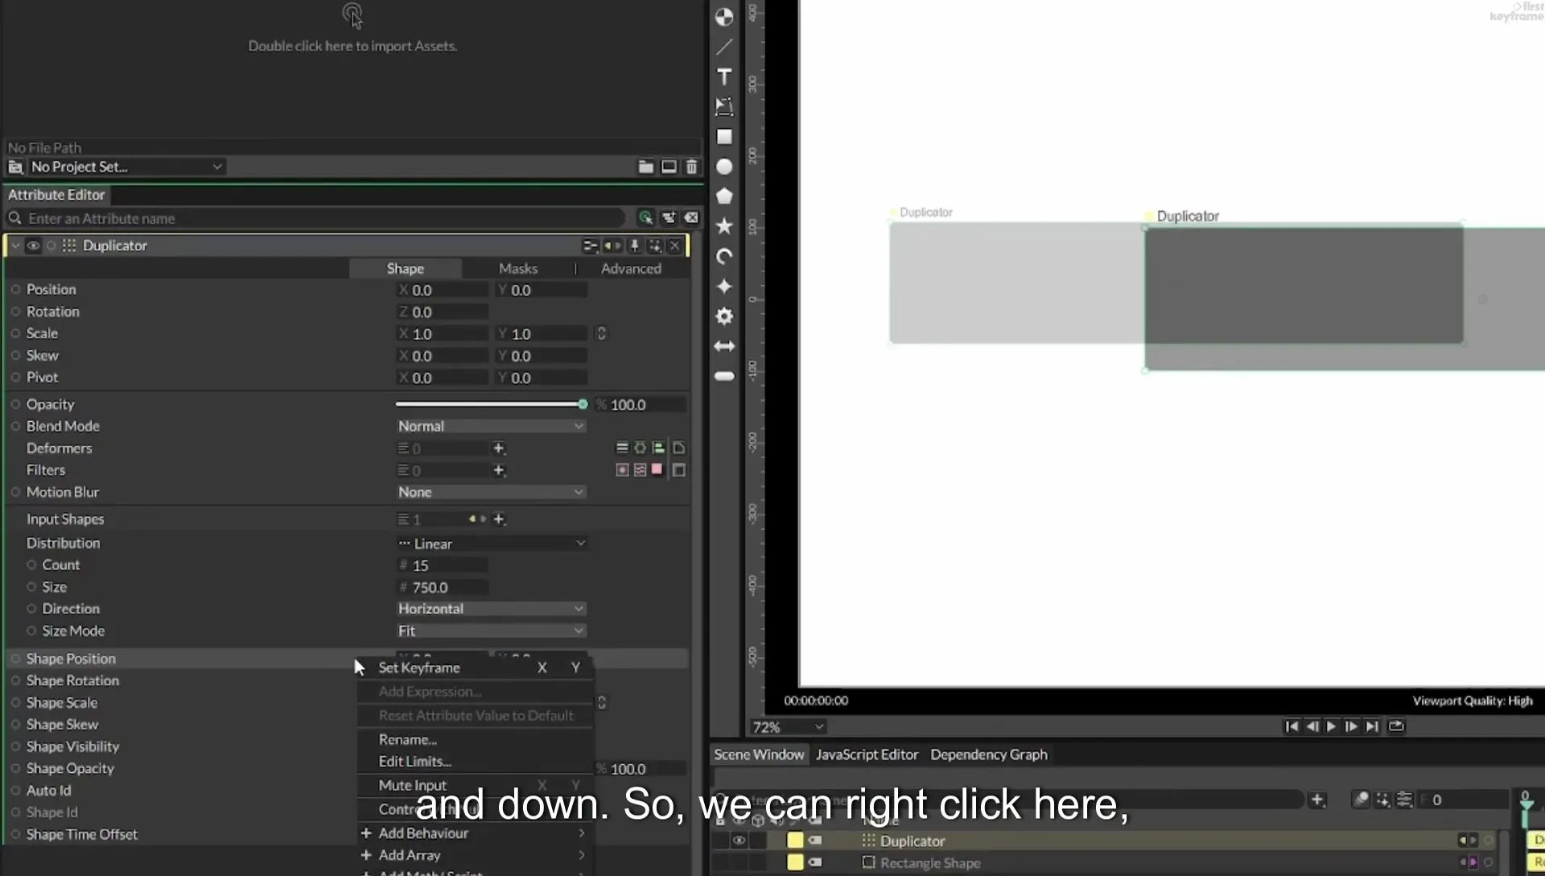Add a Deformer with the plus icon
1545x876 pixels.
coord(499,448)
